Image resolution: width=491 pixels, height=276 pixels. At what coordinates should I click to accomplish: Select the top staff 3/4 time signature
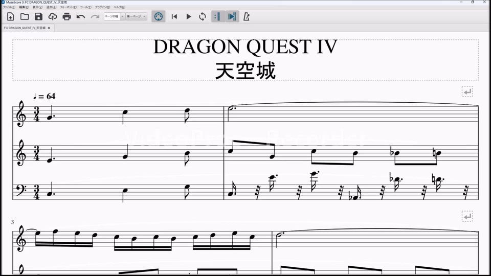(37, 114)
